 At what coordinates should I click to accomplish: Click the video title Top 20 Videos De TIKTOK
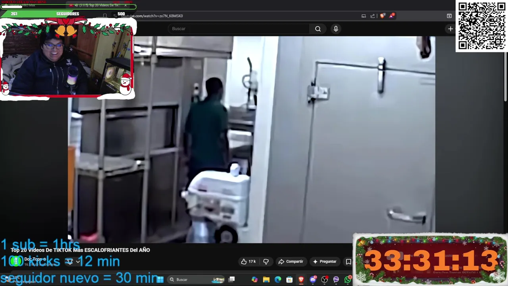[80, 250]
